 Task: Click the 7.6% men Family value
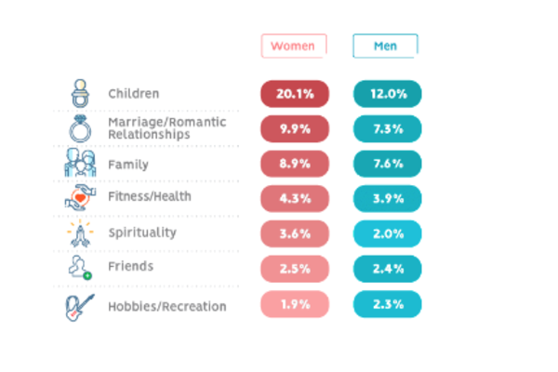pos(387,164)
